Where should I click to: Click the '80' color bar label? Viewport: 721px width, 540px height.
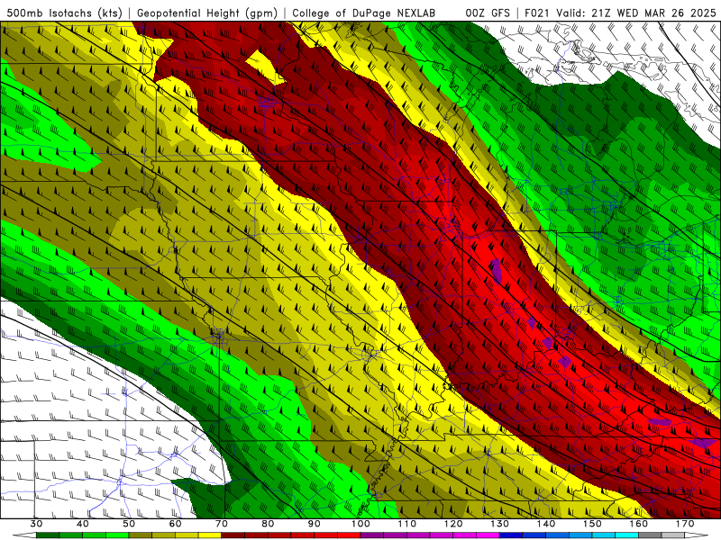coord(268,524)
